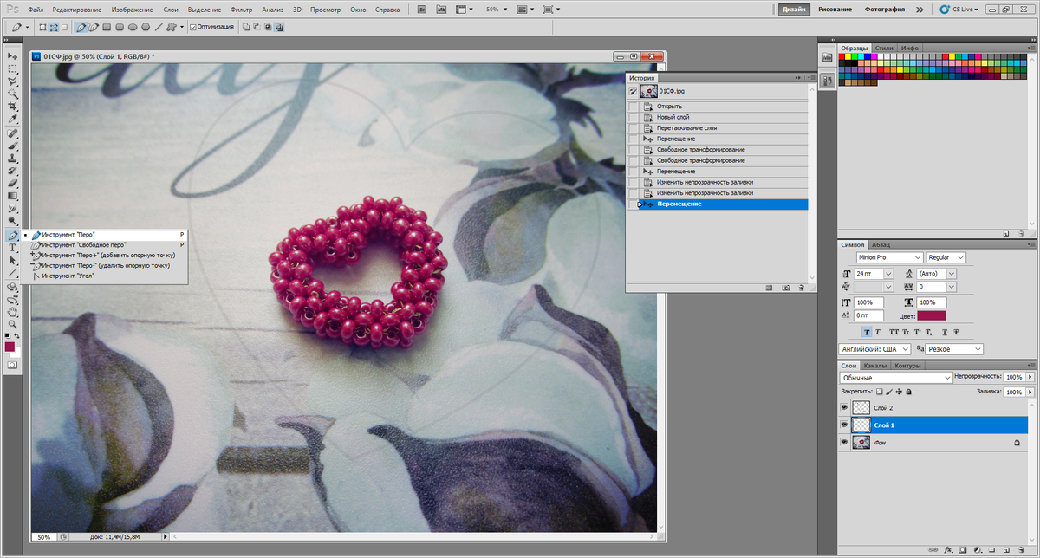Image resolution: width=1040 pixels, height=558 pixels.
Task: Click history step Перетаскивание слоя
Action: click(717, 128)
